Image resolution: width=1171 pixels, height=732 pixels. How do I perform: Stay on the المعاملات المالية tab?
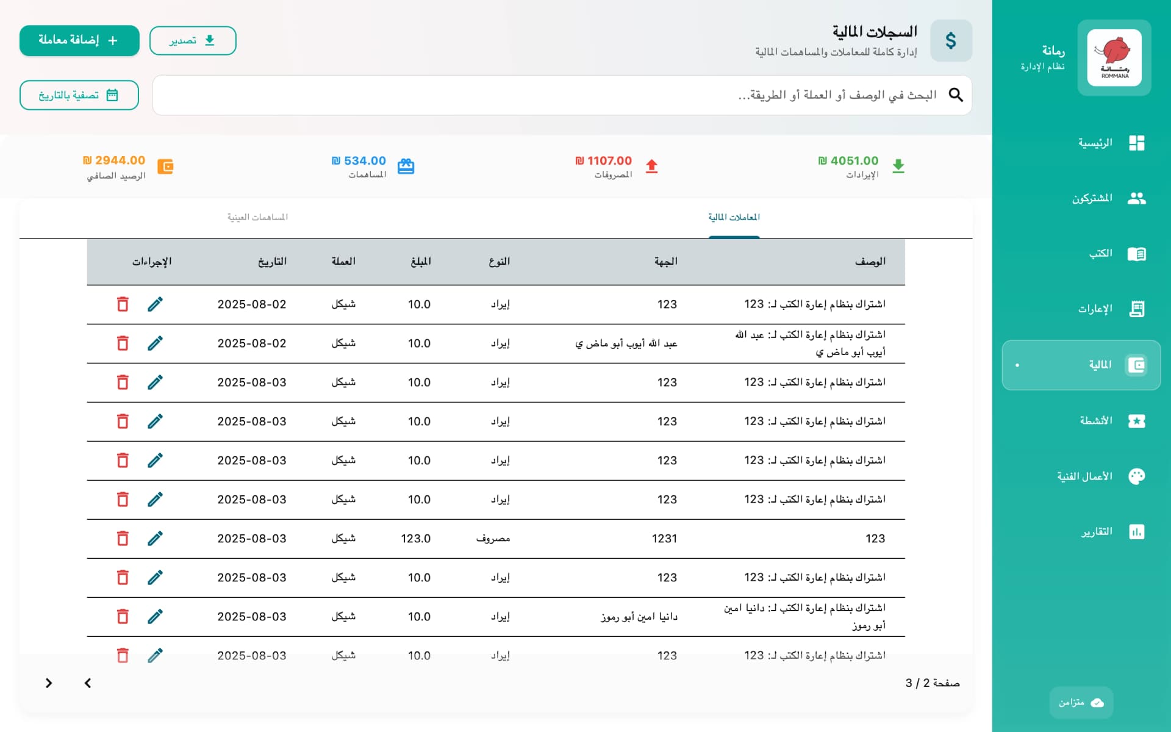pos(734,217)
